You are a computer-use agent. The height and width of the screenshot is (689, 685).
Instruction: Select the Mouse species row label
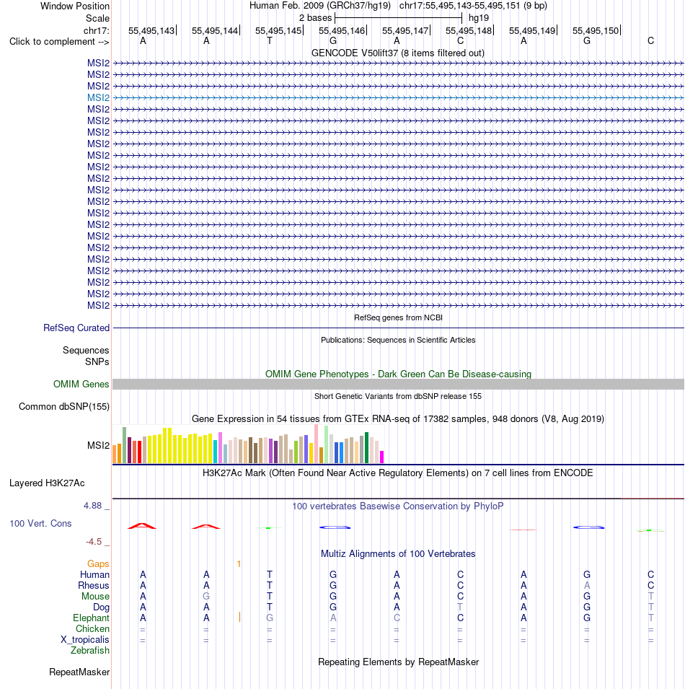pos(95,596)
